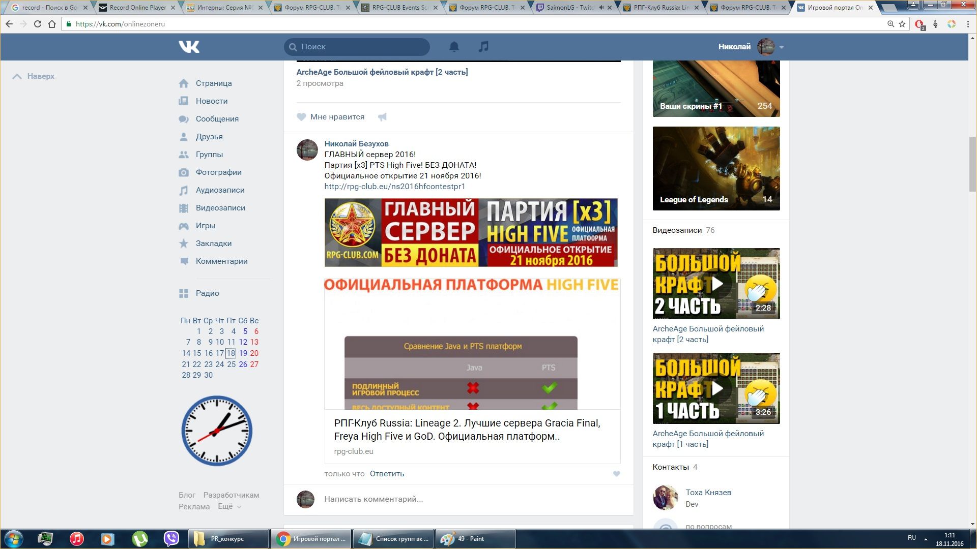This screenshot has height=549, width=977.
Task: Click the Chrome reload page icon
Action: [x=38, y=24]
